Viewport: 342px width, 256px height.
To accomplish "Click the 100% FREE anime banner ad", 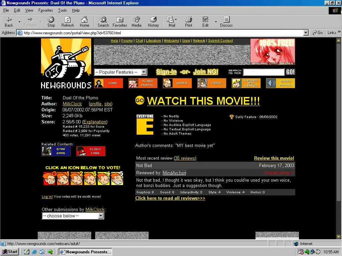I will [x=273, y=52].
